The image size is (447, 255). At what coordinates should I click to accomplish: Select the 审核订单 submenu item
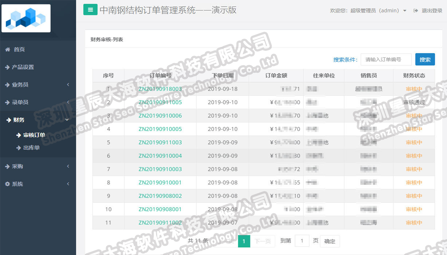[x=34, y=135]
